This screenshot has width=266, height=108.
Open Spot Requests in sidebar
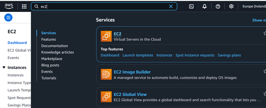[x=19, y=98]
